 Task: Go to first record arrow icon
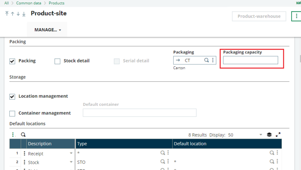[x=7, y=14]
